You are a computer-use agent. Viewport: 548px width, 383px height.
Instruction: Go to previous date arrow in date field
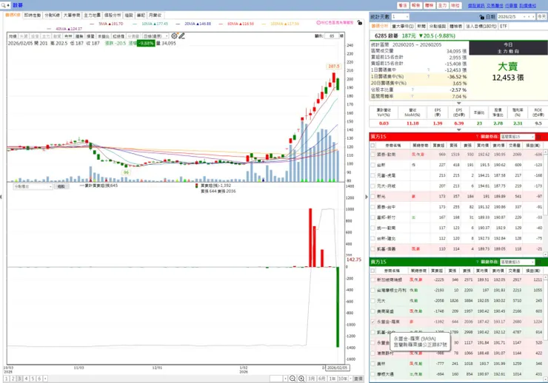click(529, 17)
